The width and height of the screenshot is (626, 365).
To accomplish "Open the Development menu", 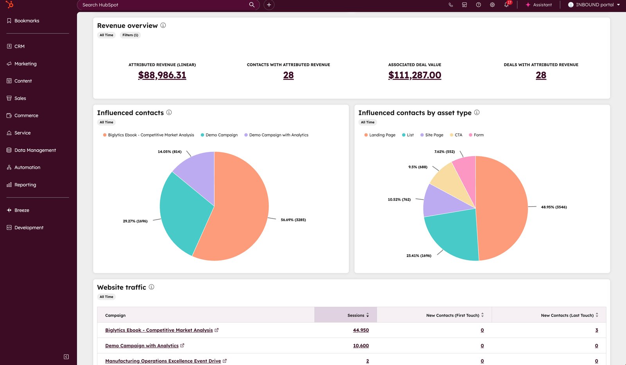I will pyautogui.click(x=25, y=228).
